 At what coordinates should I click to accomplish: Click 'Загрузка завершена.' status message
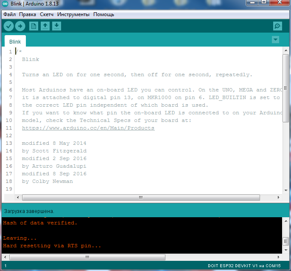29,211
